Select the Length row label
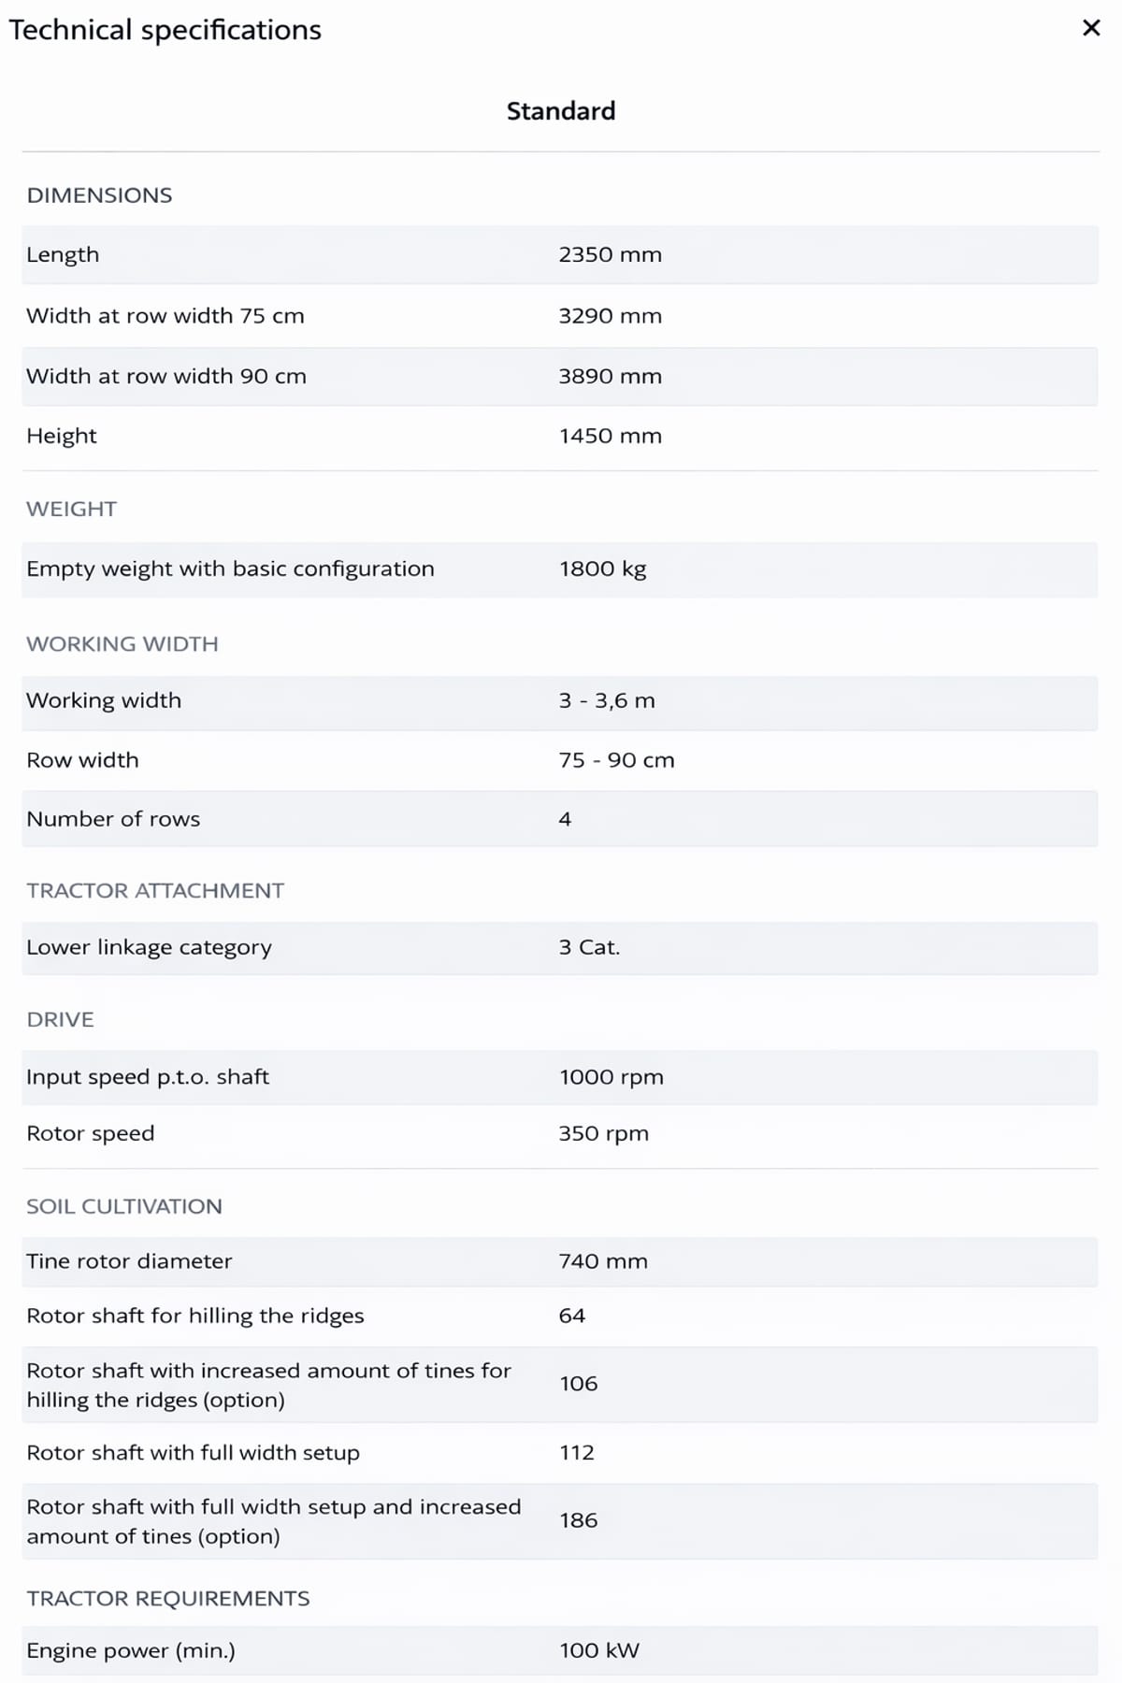The width and height of the screenshot is (1122, 1683). [63, 254]
